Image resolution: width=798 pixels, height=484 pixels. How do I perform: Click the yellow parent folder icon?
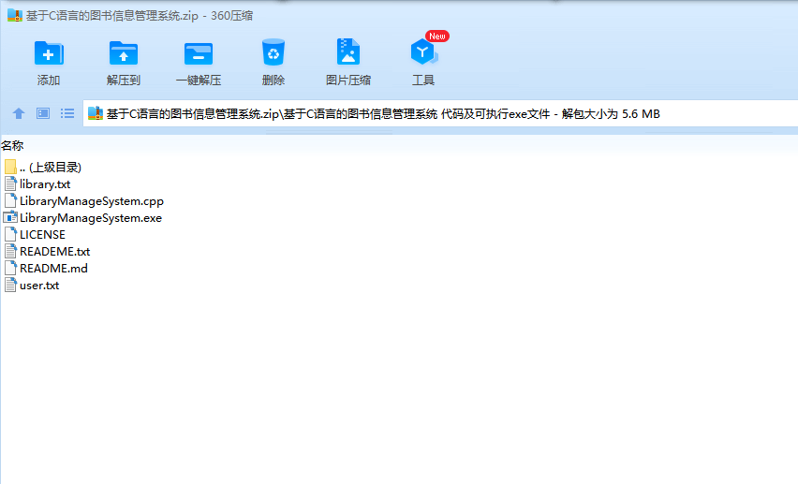[10, 167]
